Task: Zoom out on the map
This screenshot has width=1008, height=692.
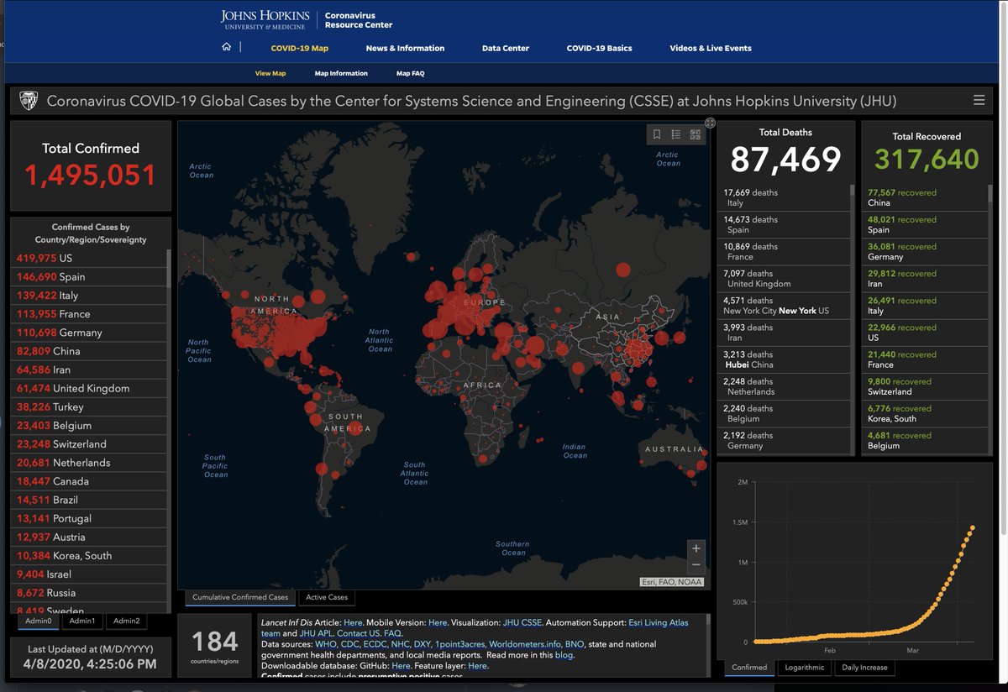Action: pos(696,565)
